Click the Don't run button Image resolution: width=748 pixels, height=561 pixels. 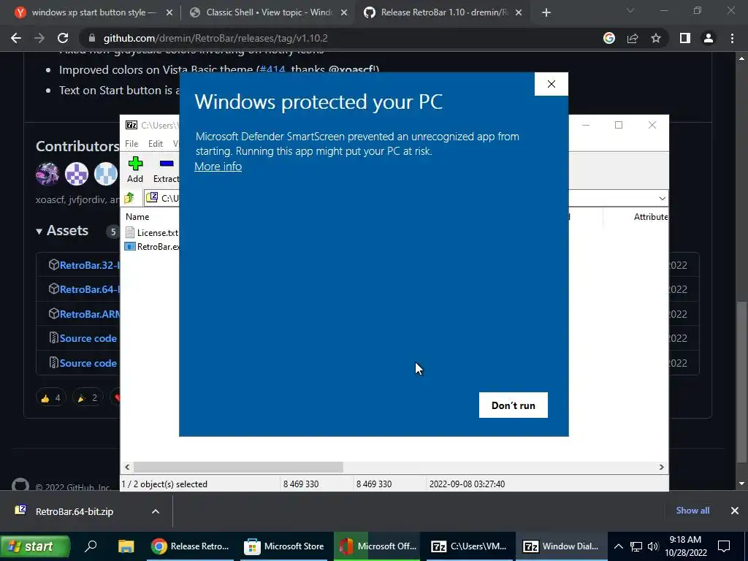[514, 405]
